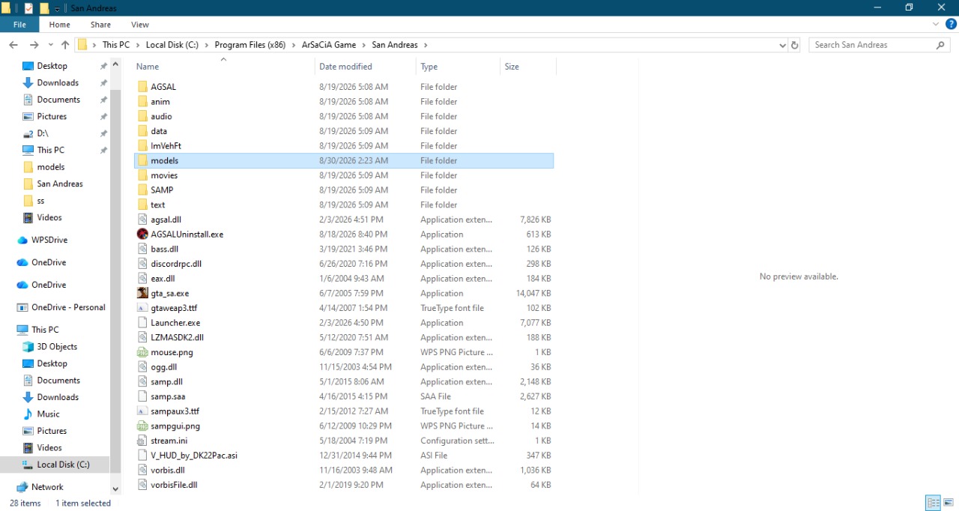
Task: Select the ImVehFt folder
Action: [166, 145]
